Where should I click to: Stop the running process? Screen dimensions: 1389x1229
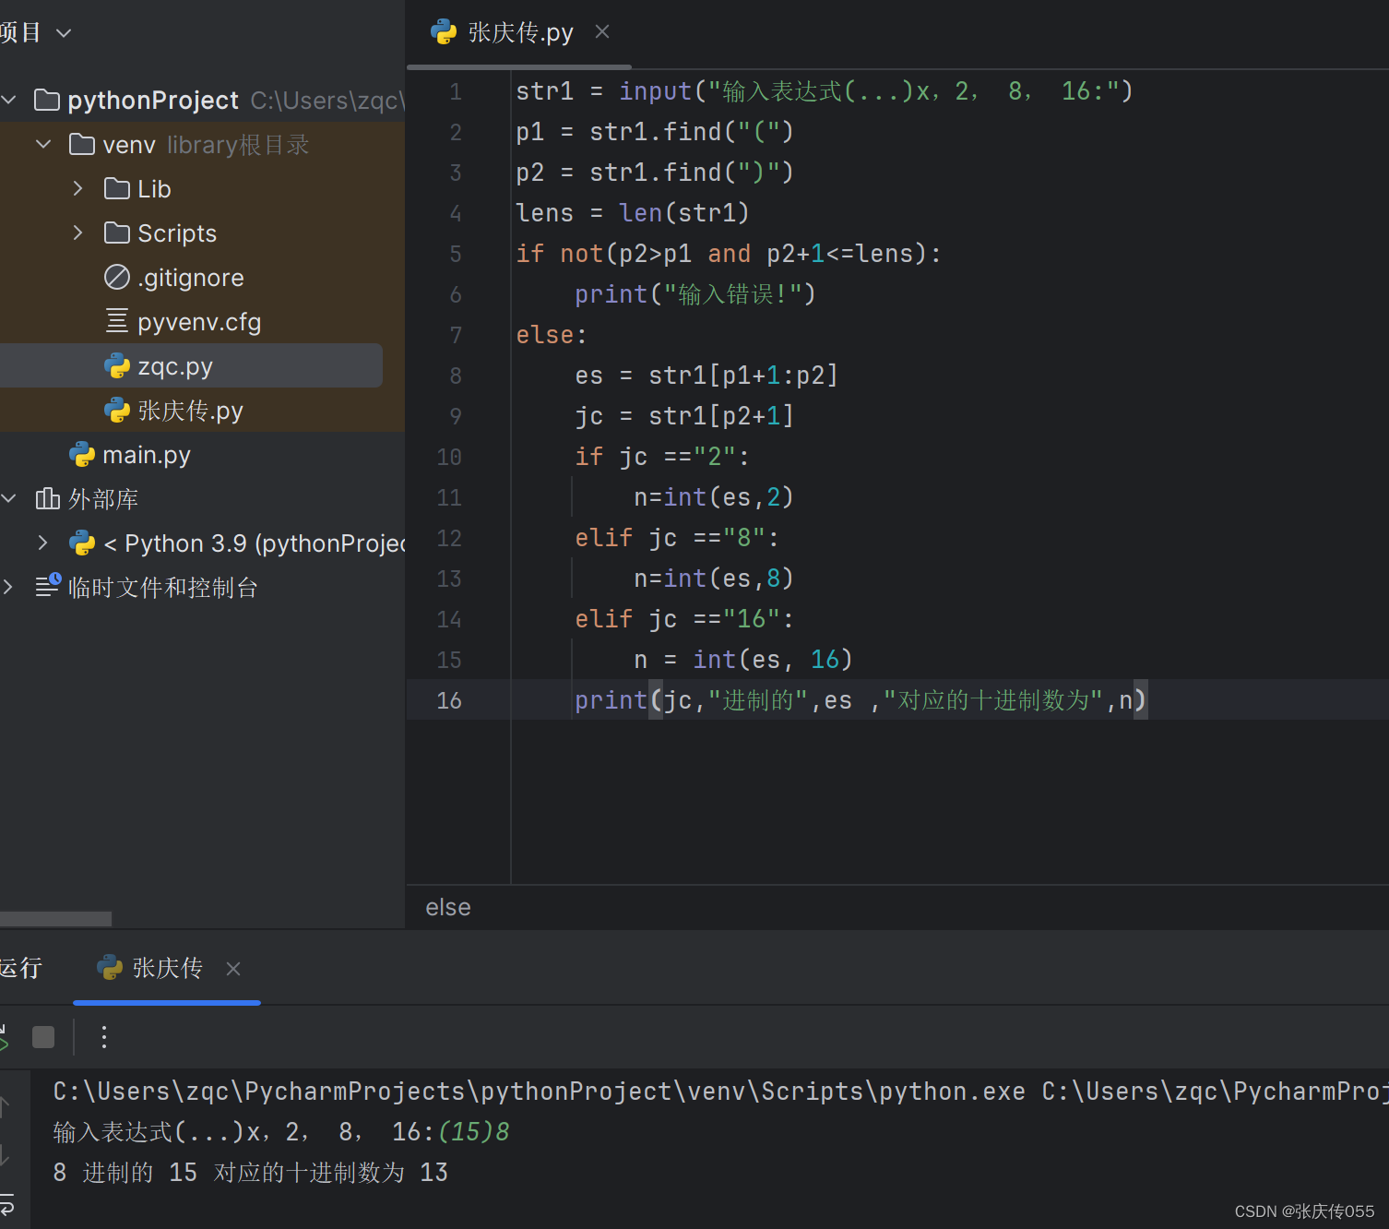[43, 1037]
